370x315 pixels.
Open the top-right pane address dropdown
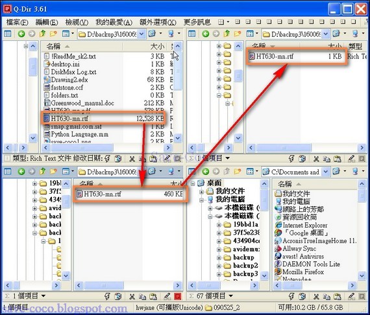click(326, 34)
